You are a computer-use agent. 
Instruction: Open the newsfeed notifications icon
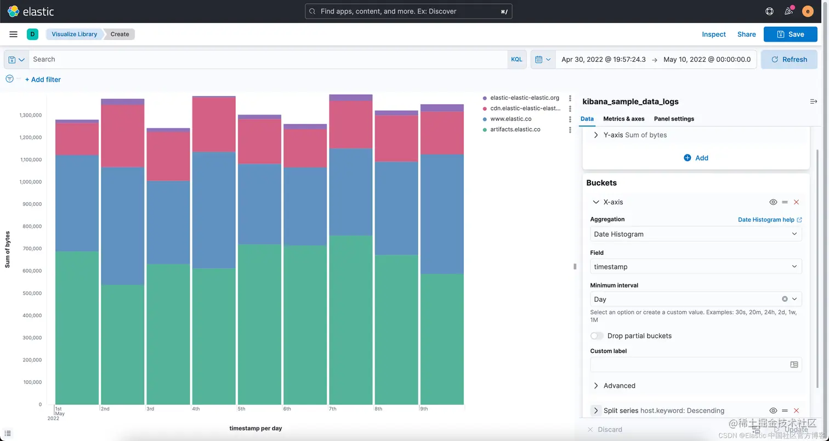788,11
